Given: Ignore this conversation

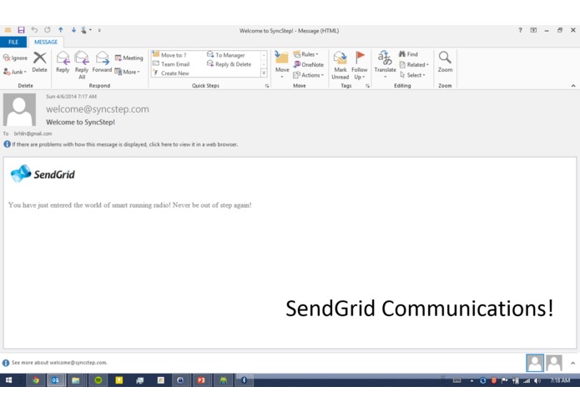Looking at the screenshot, I should click(15, 58).
